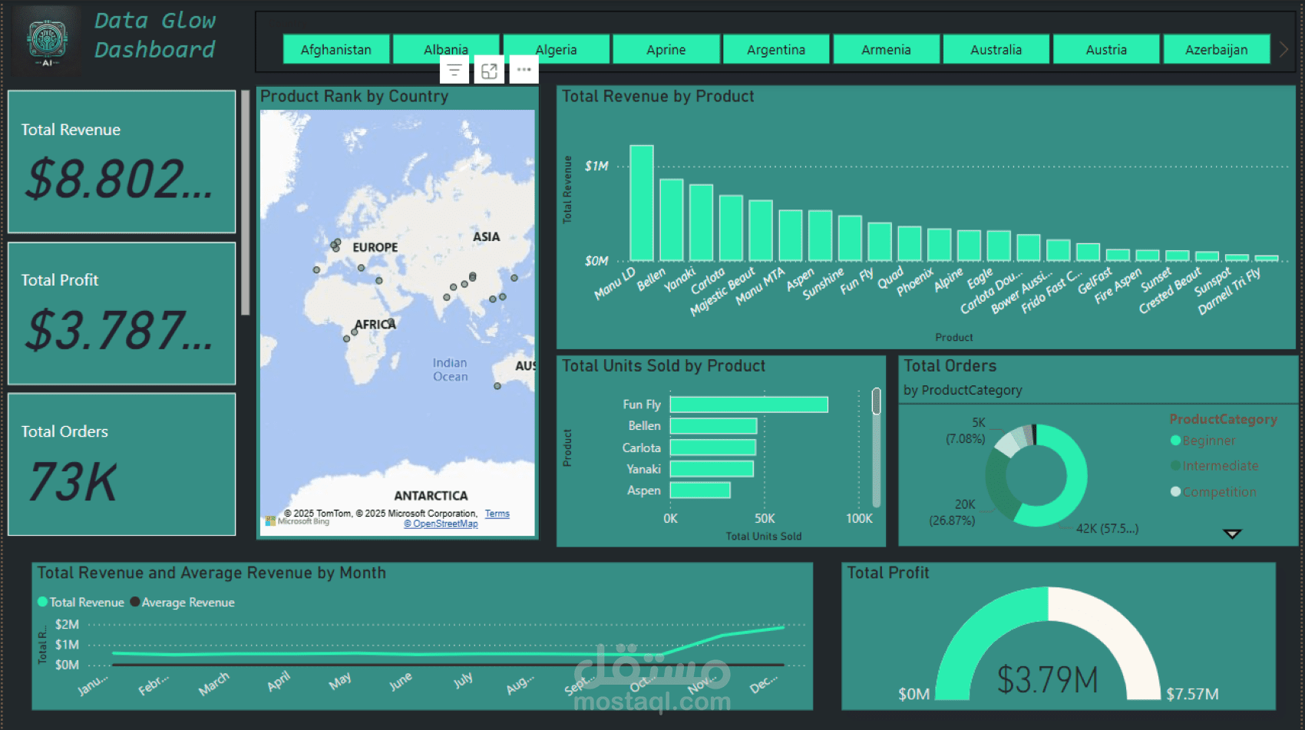Click the Phoenix product axis label
This screenshot has height=730, width=1305.
915,282
